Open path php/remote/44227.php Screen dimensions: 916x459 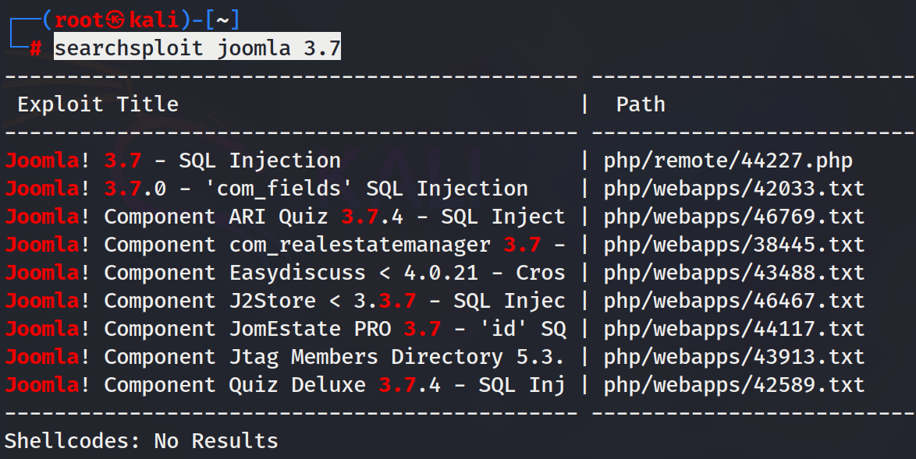[728, 161]
